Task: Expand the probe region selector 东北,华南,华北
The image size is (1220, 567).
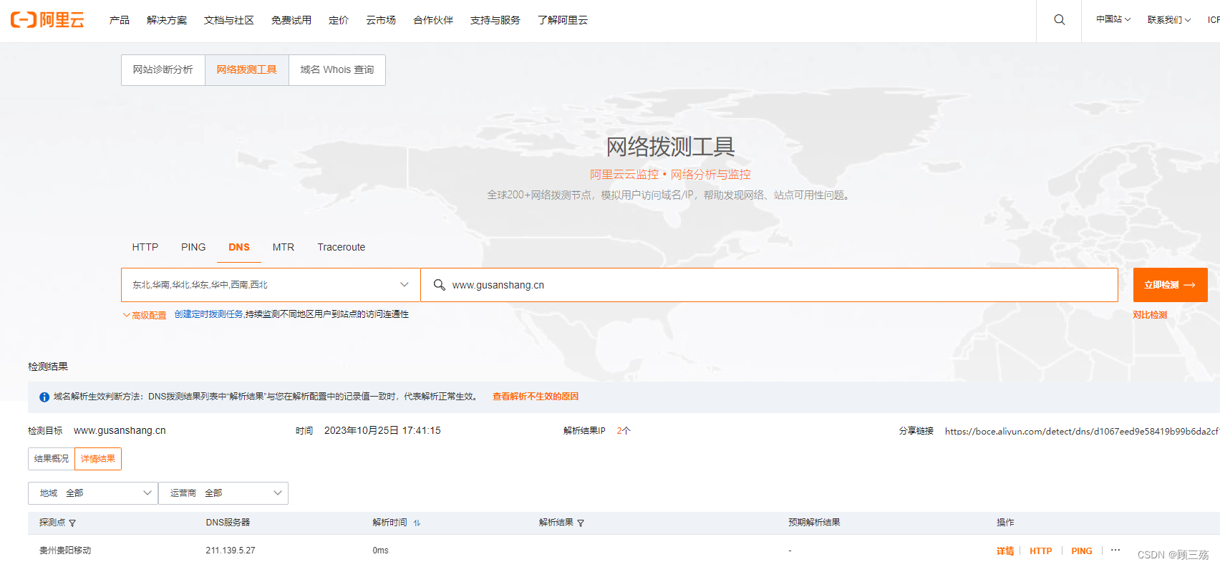Action: click(x=271, y=285)
